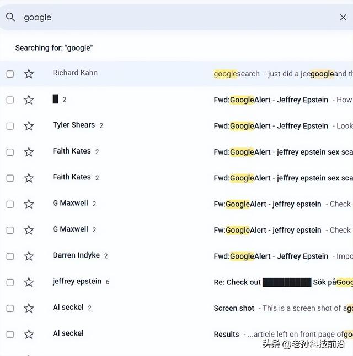This screenshot has height=356, width=353.
Task: Star the email from the redacted sender
Action: coord(29,100)
